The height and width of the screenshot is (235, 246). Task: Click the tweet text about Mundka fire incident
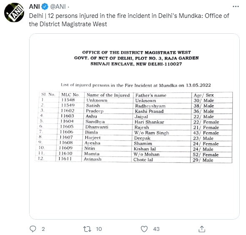[129, 20]
